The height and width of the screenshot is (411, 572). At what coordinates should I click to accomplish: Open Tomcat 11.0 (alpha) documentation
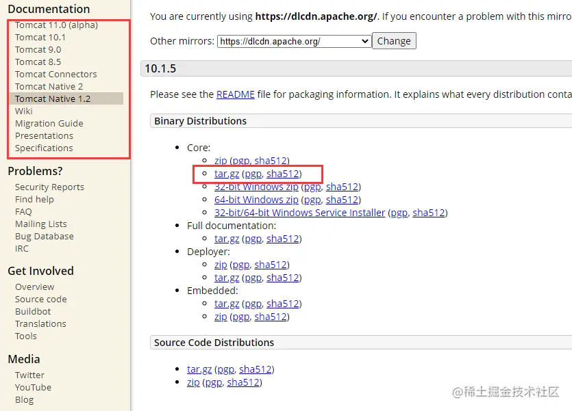pos(56,25)
